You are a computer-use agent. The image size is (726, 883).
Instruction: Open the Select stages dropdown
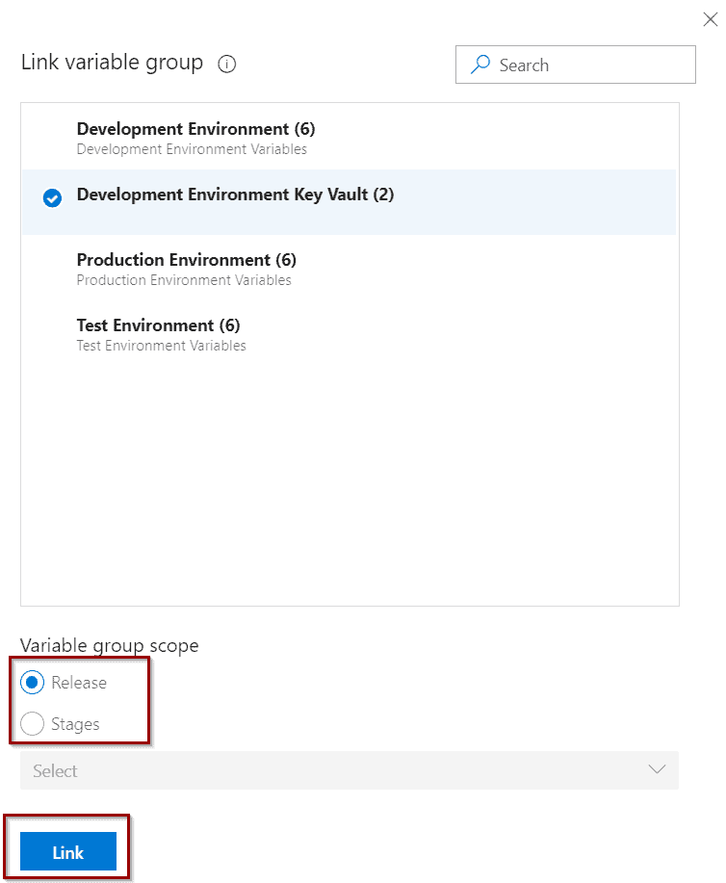(x=350, y=769)
